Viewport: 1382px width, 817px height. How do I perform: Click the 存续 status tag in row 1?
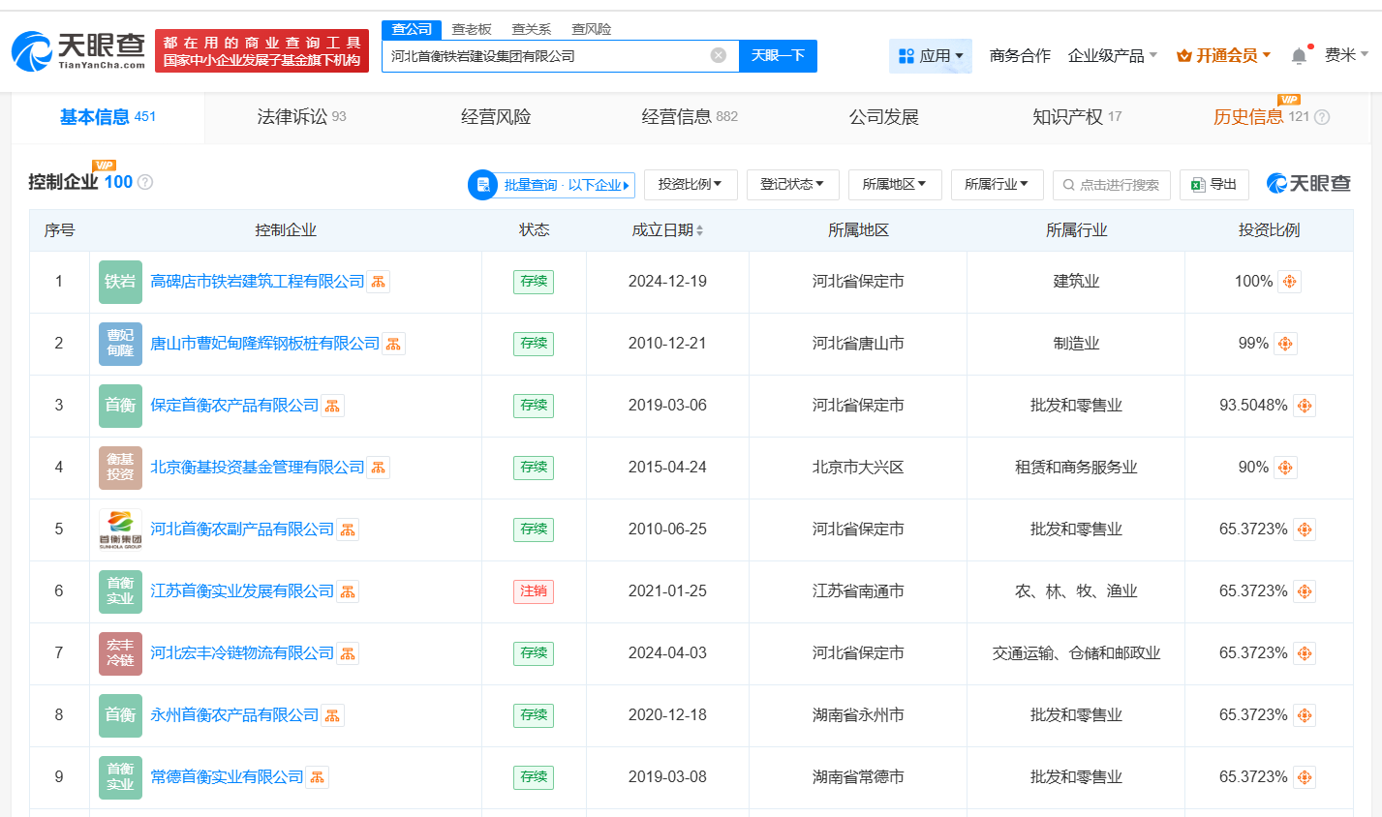pyautogui.click(x=534, y=282)
